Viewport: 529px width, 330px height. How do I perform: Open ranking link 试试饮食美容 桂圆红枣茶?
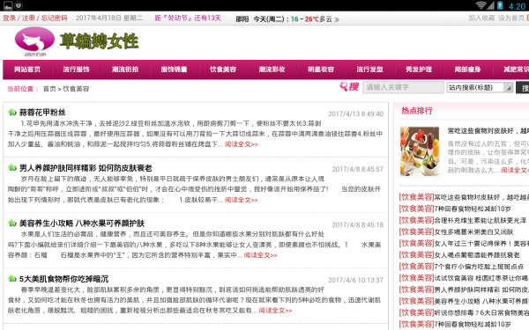(481, 278)
